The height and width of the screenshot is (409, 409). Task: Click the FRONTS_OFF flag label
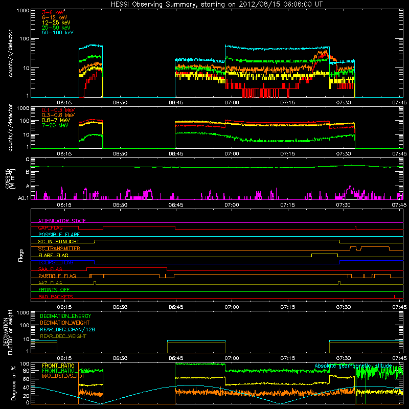click(x=54, y=290)
